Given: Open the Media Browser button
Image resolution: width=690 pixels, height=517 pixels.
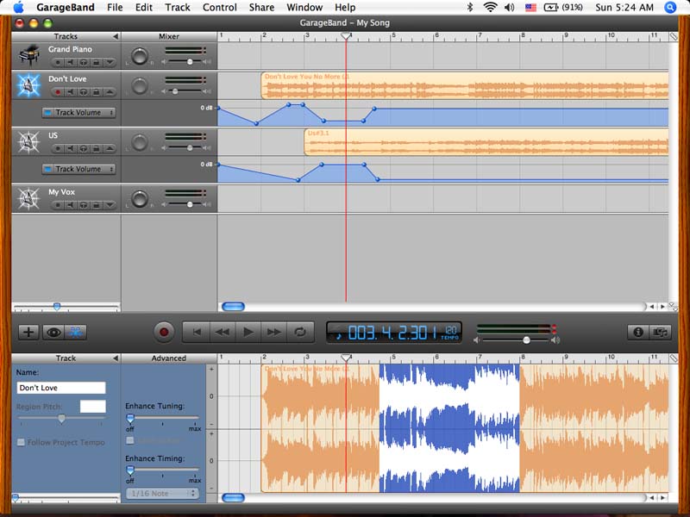Looking at the screenshot, I should click(661, 332).
